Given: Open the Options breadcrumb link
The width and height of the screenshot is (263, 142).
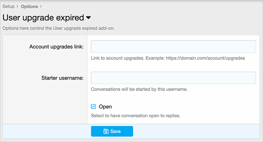Looking at the screenshot, I should pyautogui.click(x=29, y=6).
